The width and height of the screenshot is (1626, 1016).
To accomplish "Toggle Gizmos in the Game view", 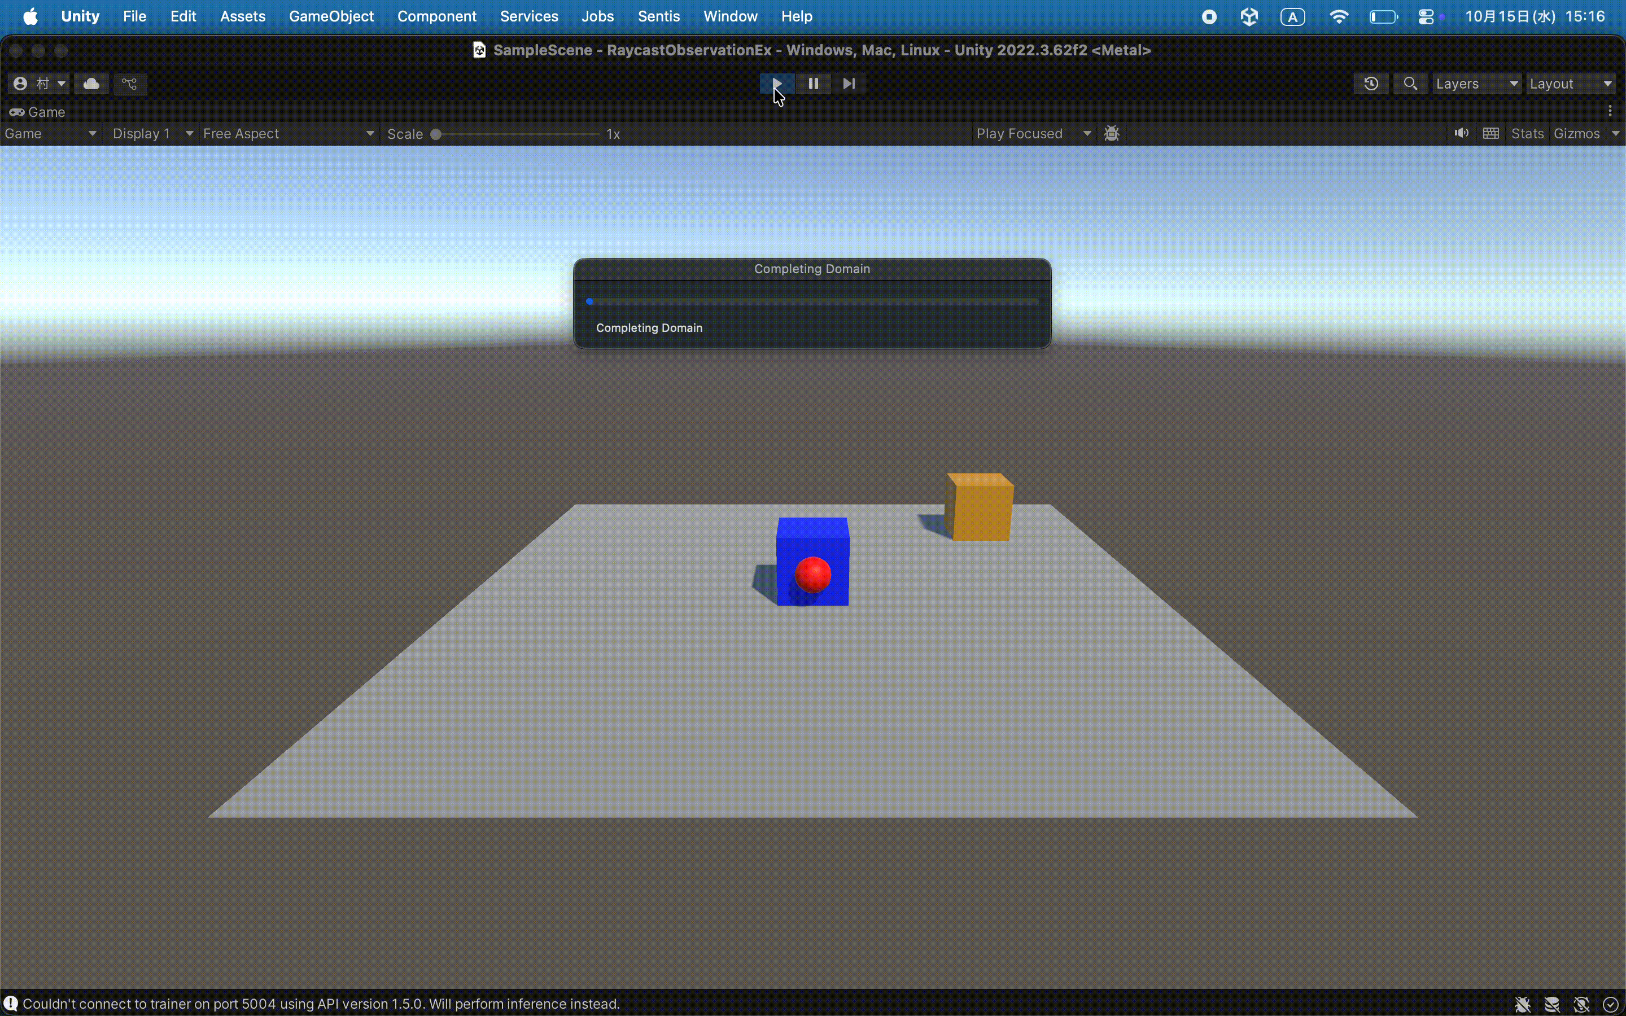I will (x=1576, y=134).
